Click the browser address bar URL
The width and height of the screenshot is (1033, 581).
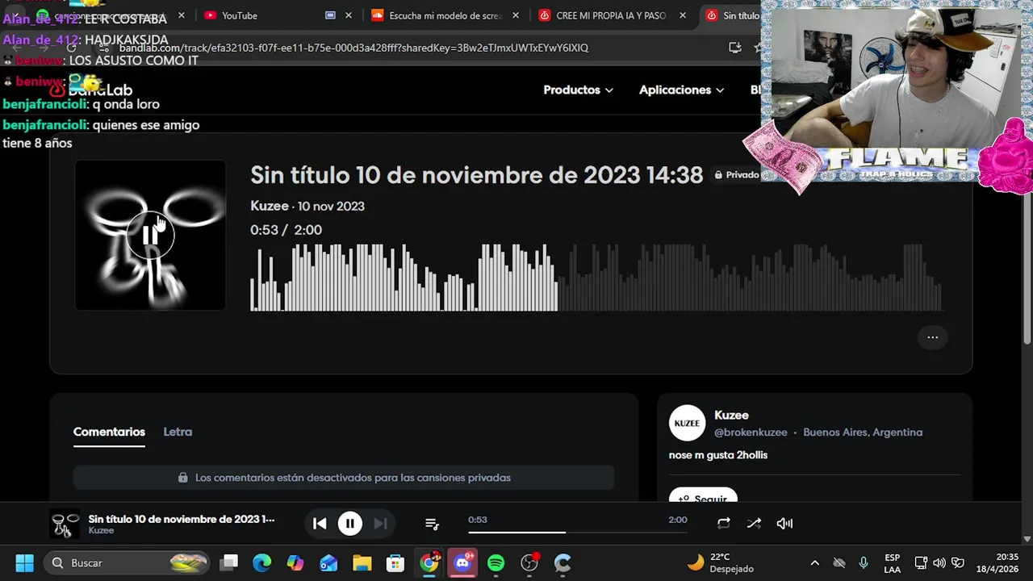[353, 48]
